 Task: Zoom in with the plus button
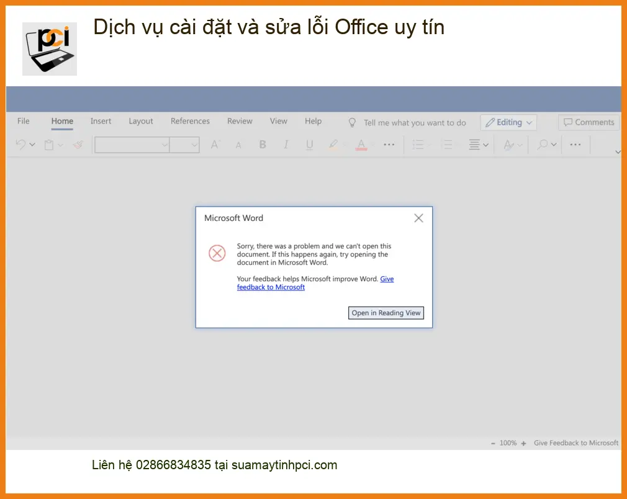(x=523, y=443)
